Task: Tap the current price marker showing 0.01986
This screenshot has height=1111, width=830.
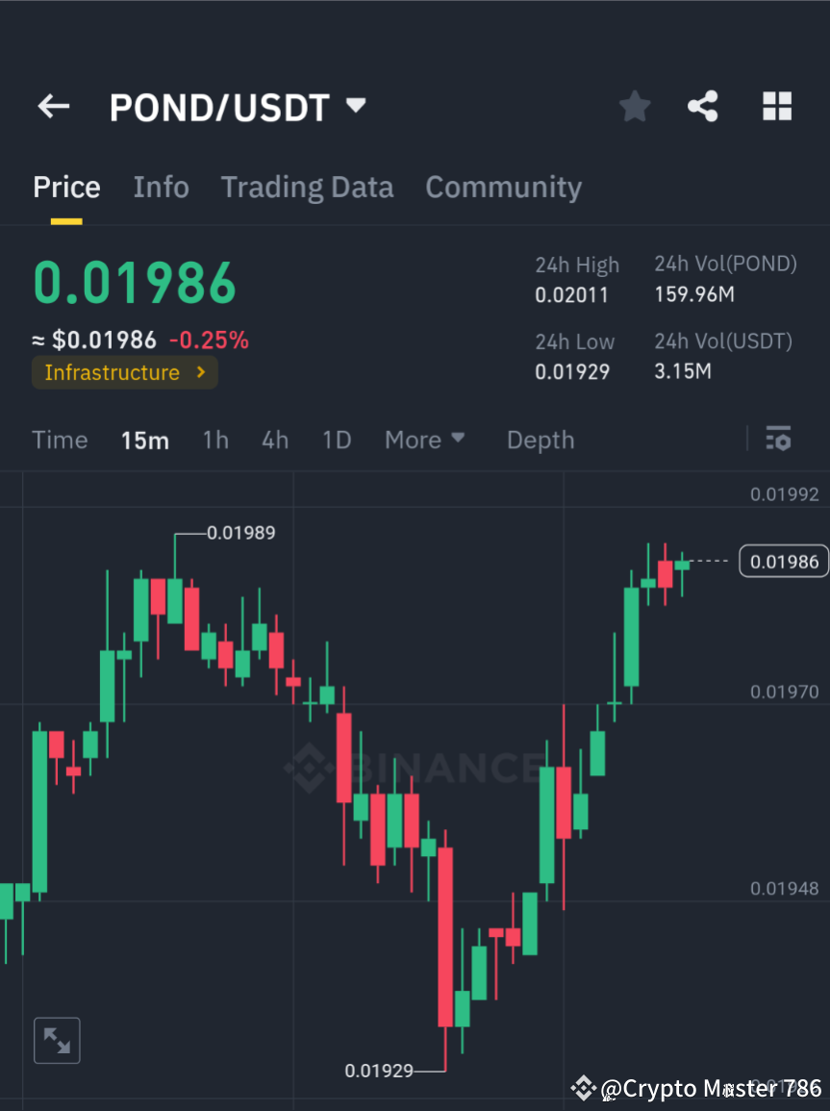Action: 783,561
